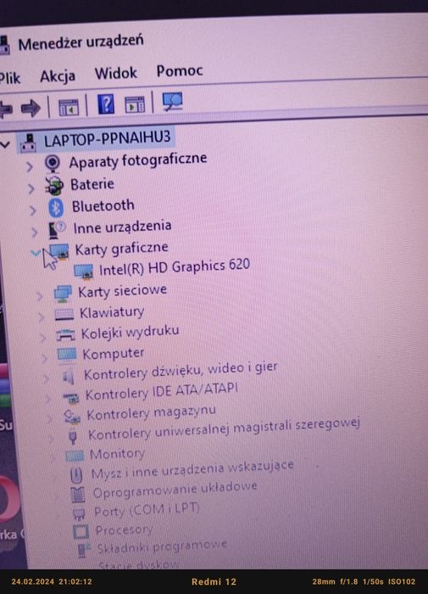The width and height of the screenshot is (428, 594).
Task: Select the Komputer label
Action: tap(114, 354)
